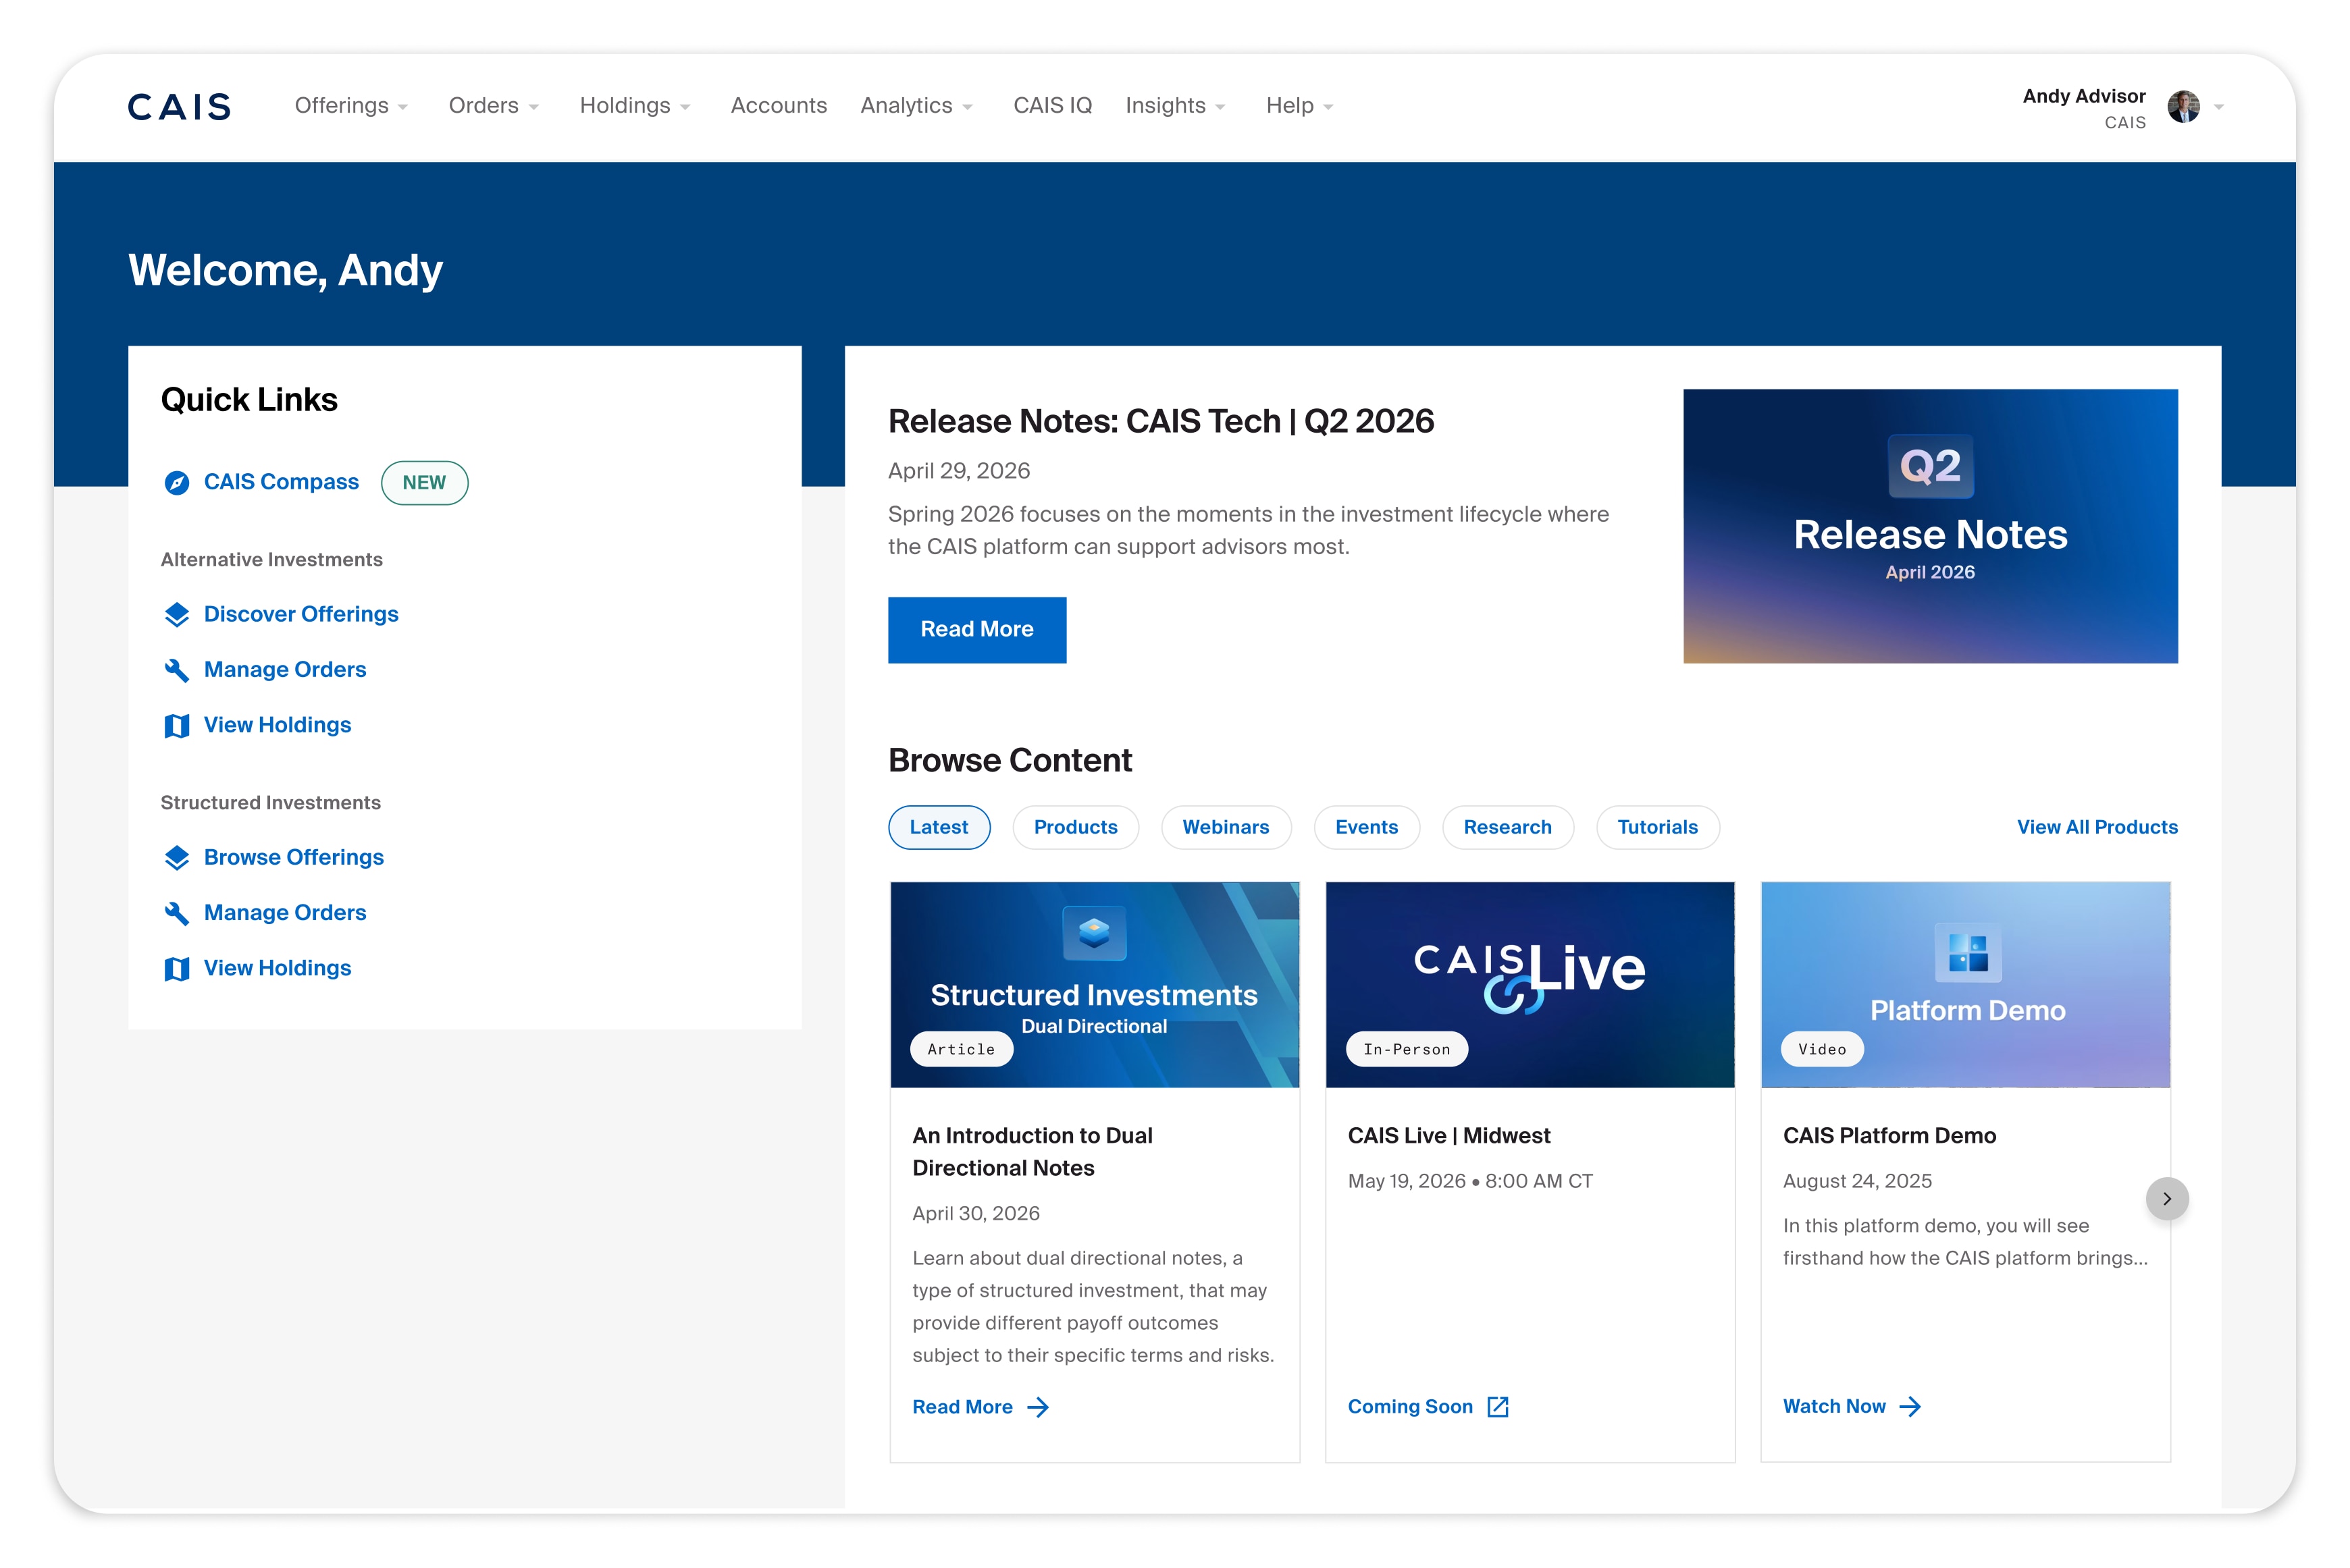
Task: Click the CAIS logo in header
Action: point(179,106)
